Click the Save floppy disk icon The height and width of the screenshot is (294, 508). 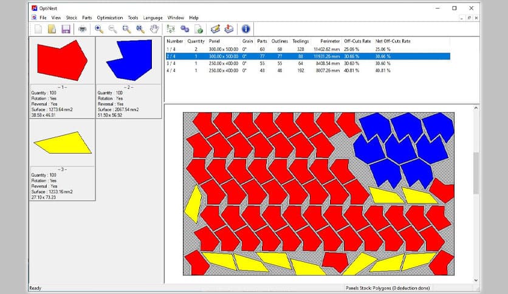click(x=66, y=29)
